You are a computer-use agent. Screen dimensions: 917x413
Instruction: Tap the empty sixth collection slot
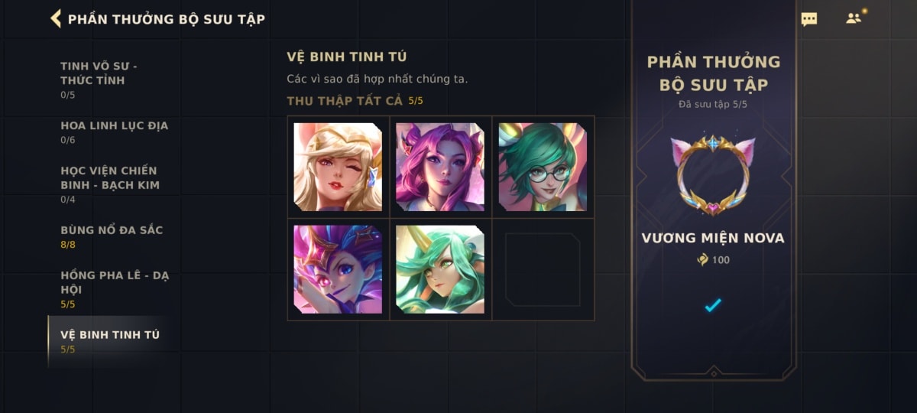543,269
